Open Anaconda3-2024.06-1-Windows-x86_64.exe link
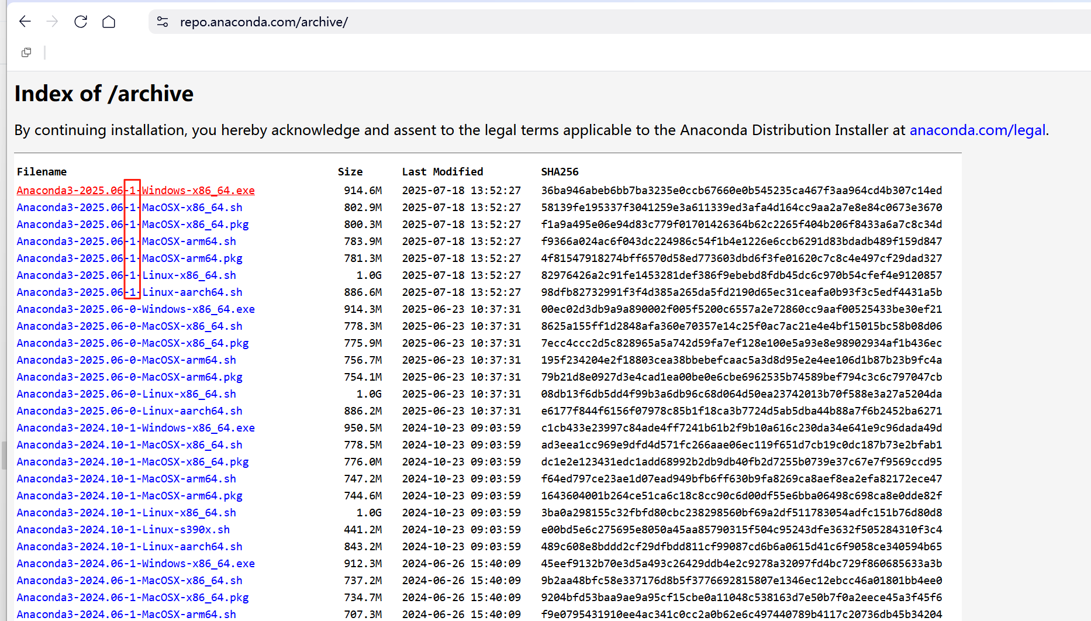This screenshot has height=621, width=1091. coord(135,563)
